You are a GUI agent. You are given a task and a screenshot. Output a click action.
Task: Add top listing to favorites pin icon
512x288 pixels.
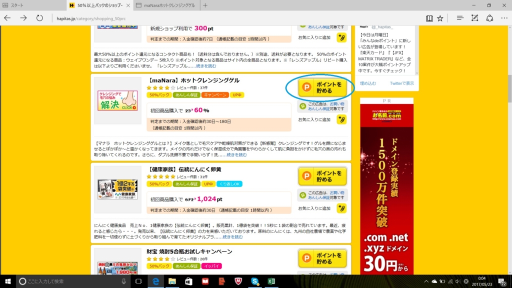(x=341, y=37)
